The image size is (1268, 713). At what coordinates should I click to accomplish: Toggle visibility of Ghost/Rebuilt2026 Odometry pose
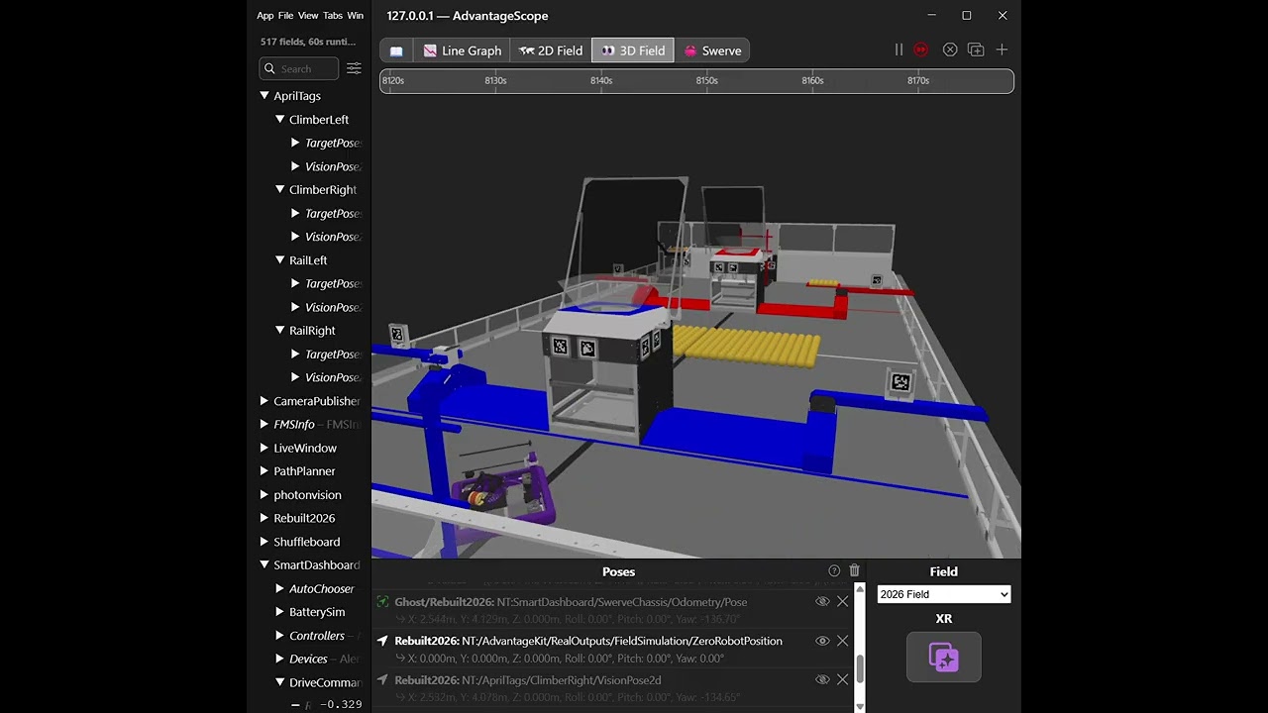822,601
